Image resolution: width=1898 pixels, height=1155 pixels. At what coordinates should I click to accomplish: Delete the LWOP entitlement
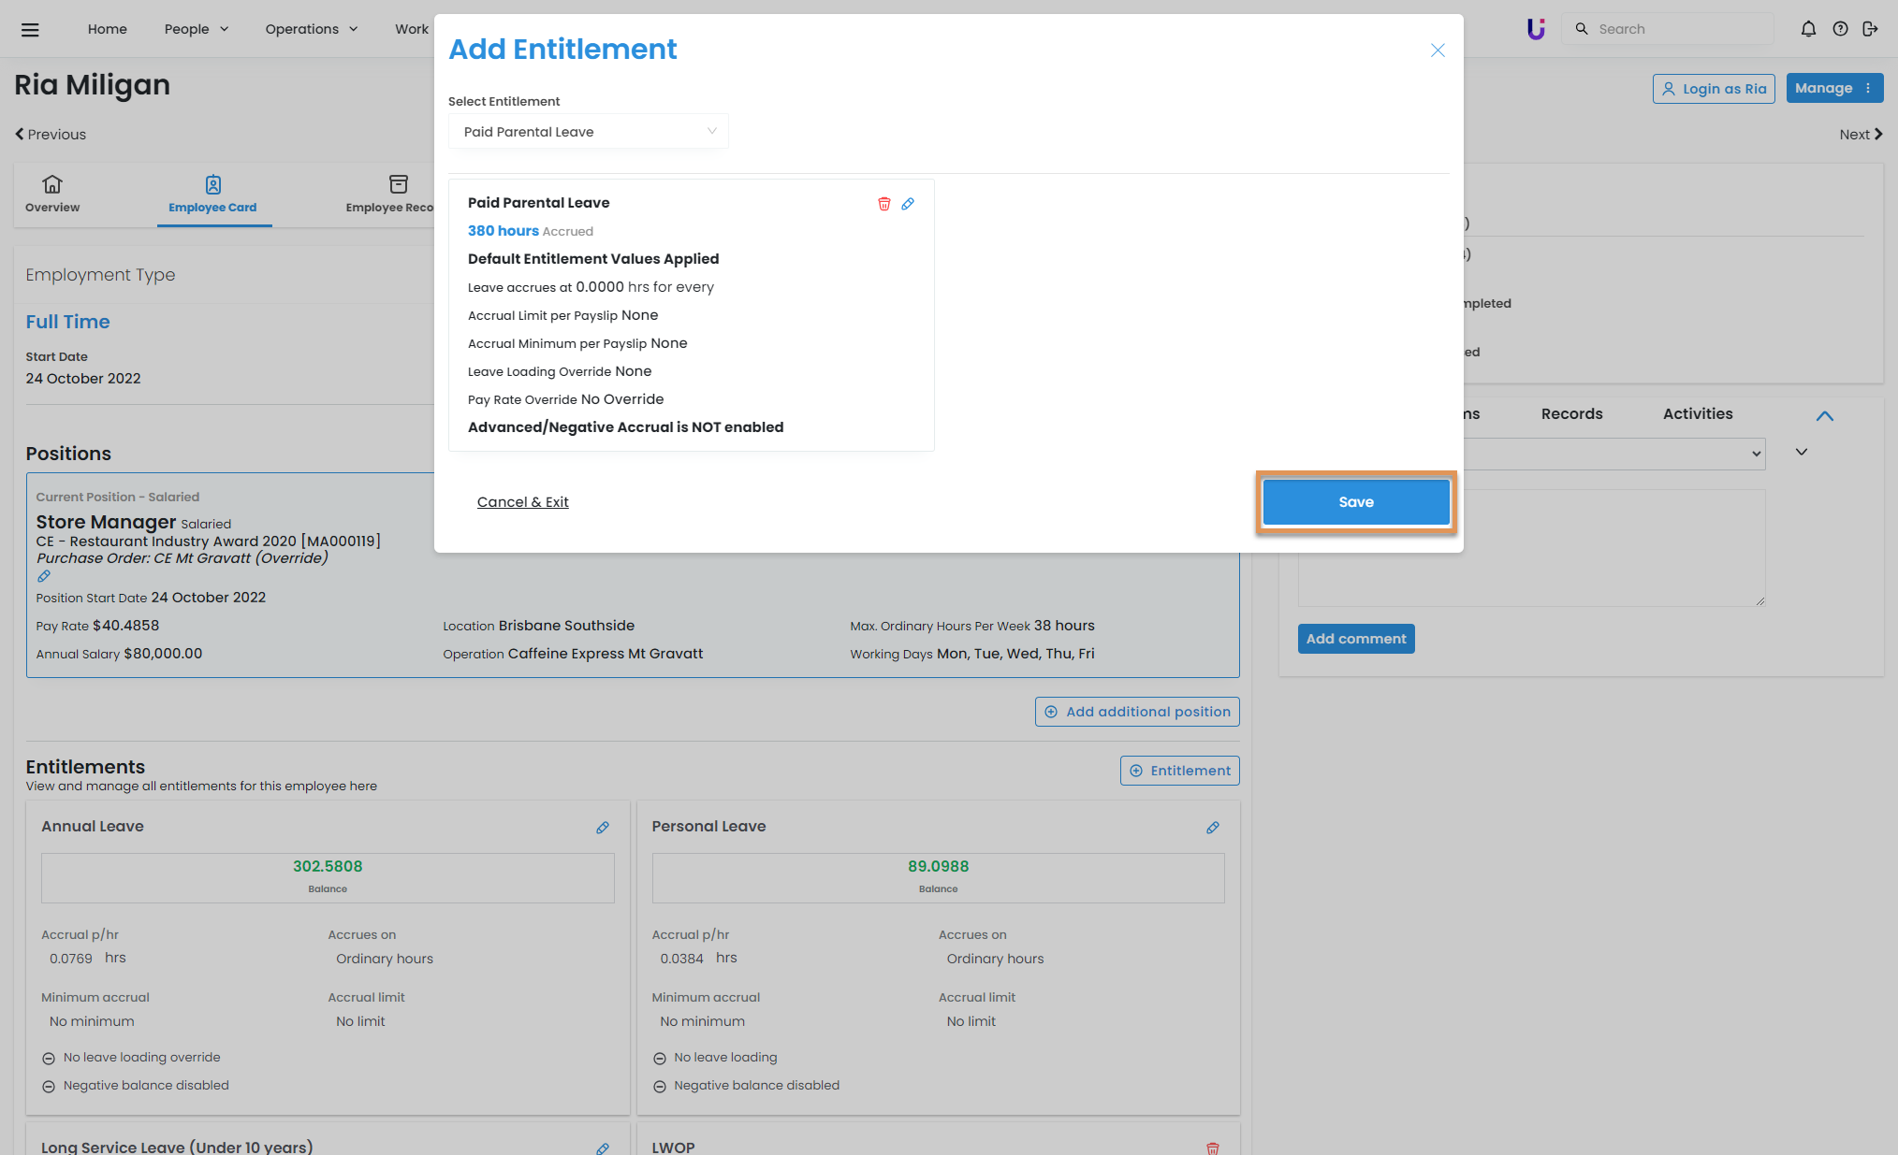click(x=1213, y=1148)
